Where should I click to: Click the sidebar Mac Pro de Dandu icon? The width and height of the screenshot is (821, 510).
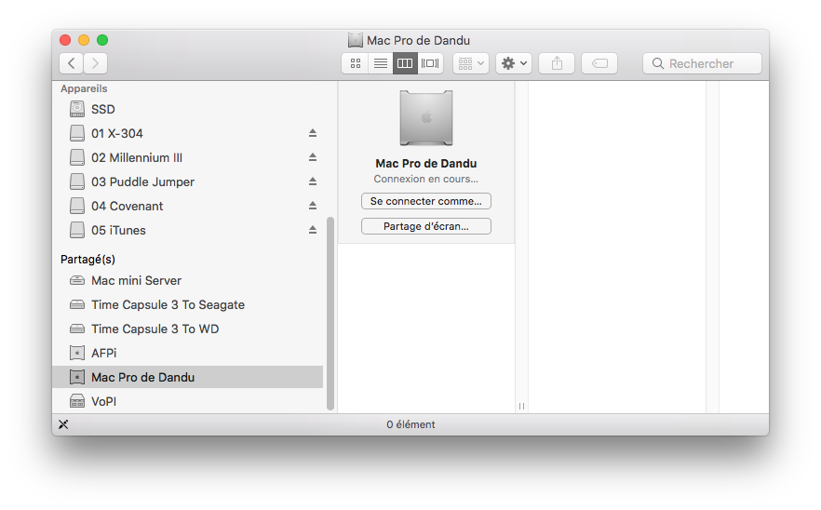(77, 377)
